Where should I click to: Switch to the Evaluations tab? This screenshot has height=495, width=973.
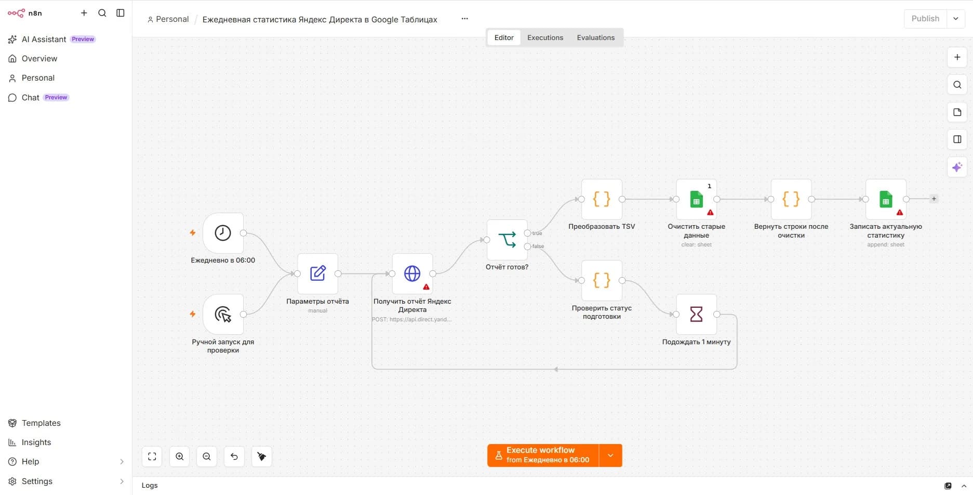point(595,37)
